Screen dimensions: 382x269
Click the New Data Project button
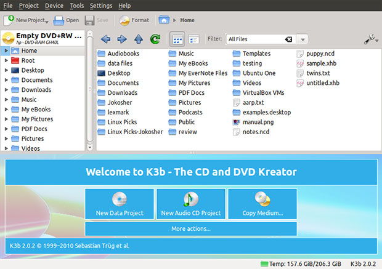coord(120,204)
